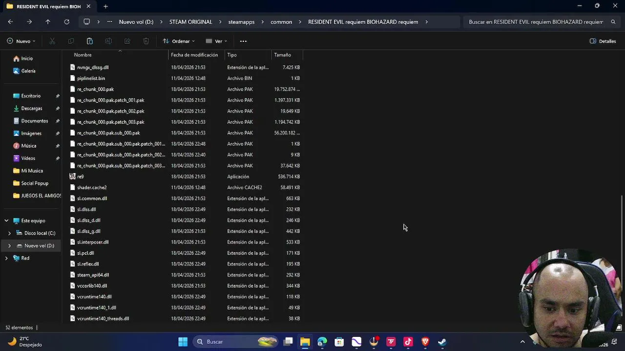The image size is (625, 351).
Task: Open Brave browser from the taskbar
Action: click(x=425, y=342)
